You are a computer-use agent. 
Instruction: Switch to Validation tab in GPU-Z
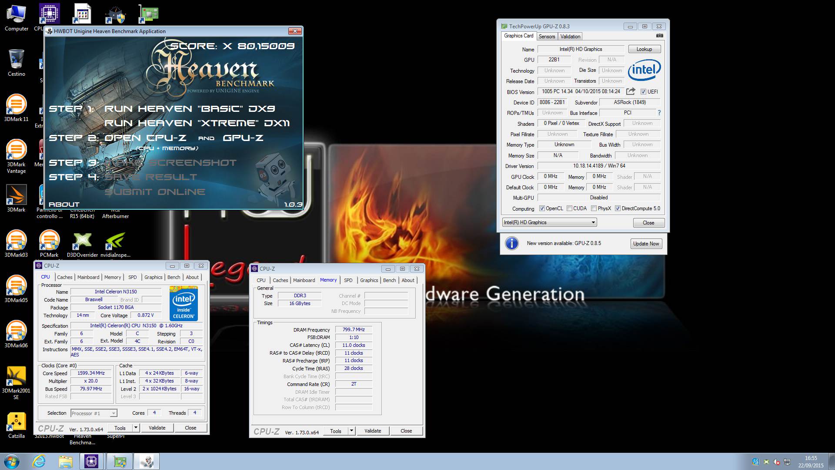point(570,37)
